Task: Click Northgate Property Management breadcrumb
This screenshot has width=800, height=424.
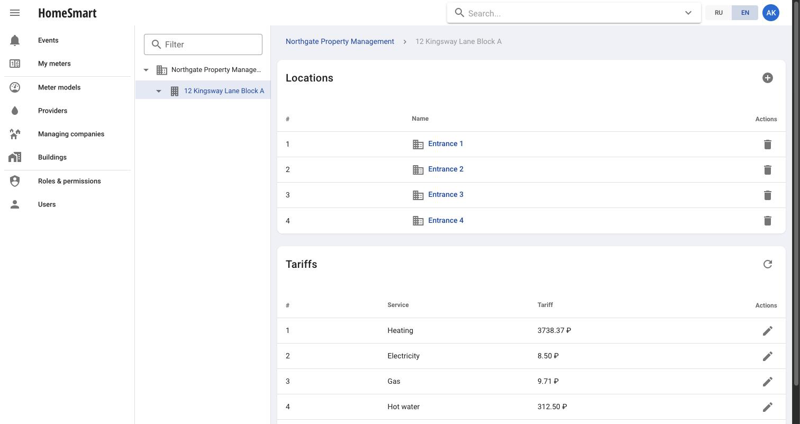Action: point(340,41)
